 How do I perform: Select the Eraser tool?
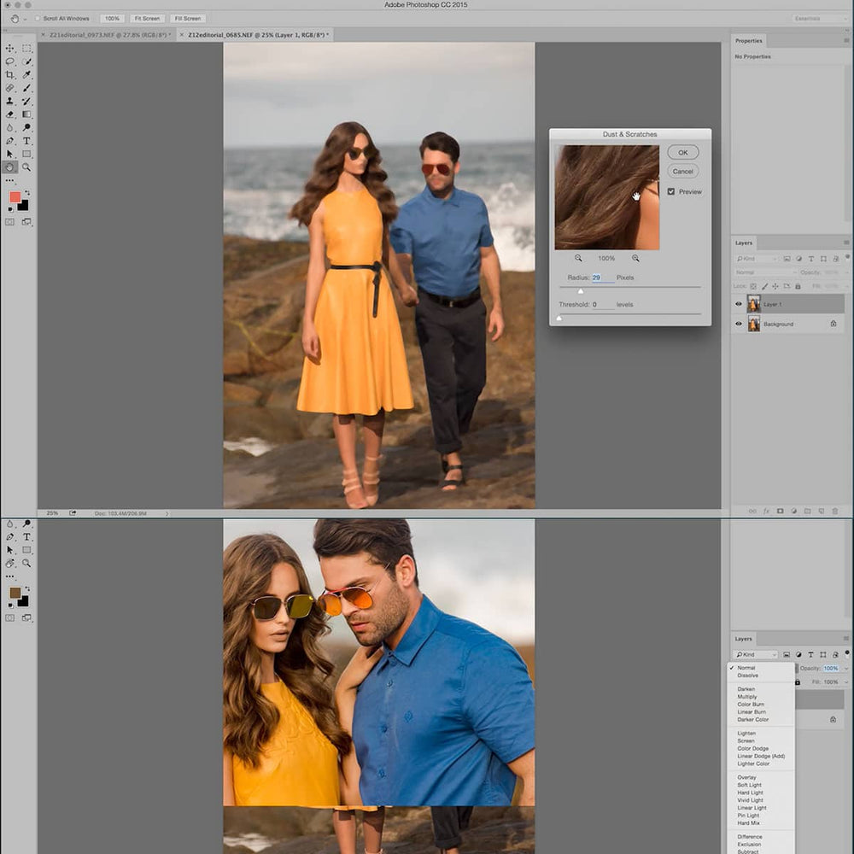tap(10, 114)
